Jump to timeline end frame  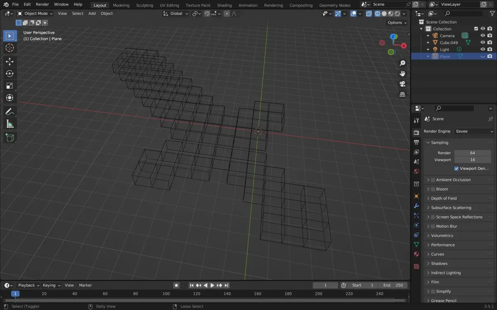pyautogui.click(x=227, y=285)
